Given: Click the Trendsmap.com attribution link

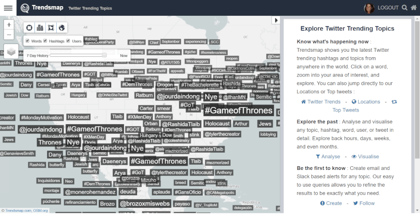Looking at the screenshot, I should click(x=18, y=211).
